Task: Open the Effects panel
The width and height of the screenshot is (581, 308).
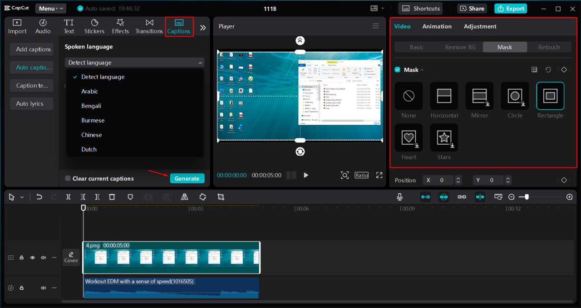Action: pyautogui.click(x=120, y=27)
